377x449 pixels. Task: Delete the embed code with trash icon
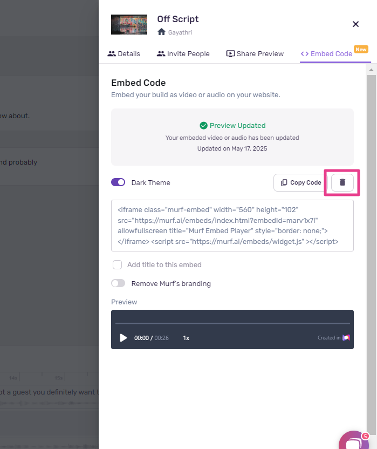pyautogui.click(x=342, y=182)
